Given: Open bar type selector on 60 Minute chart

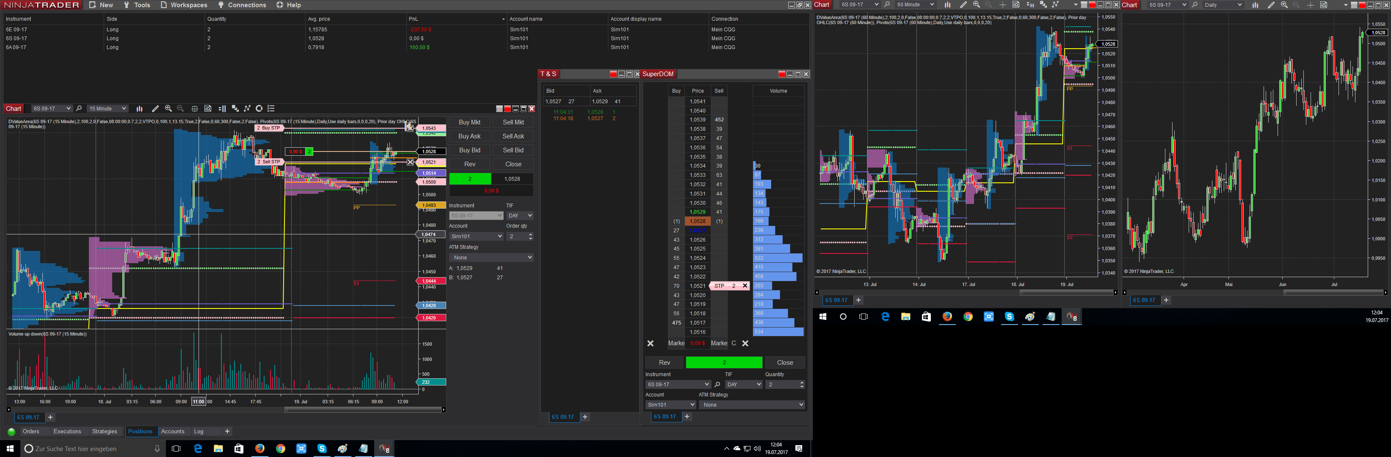Looking at the screenshot, I should pyautogui.click(x=947, y=5).
